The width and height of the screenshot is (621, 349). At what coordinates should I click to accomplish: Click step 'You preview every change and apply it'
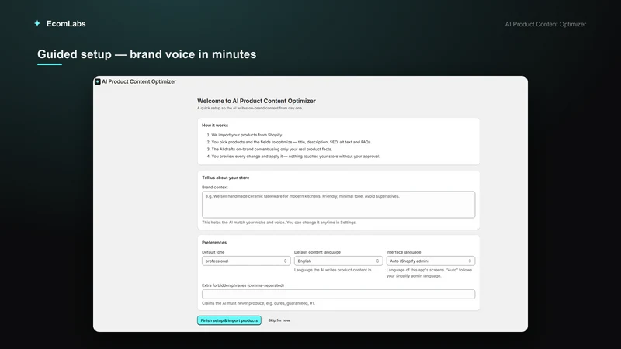[x=296, y=157]
